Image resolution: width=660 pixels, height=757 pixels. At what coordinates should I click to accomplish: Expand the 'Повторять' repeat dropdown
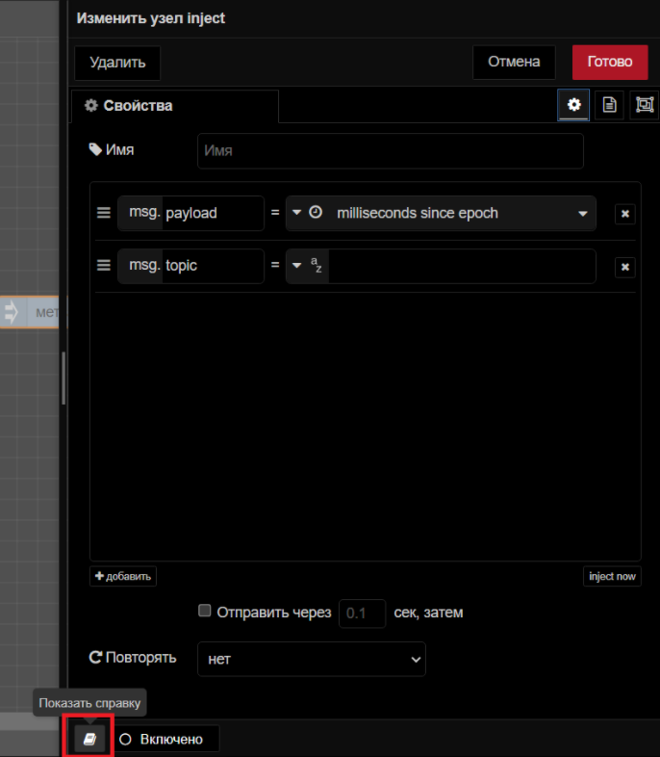311,659
